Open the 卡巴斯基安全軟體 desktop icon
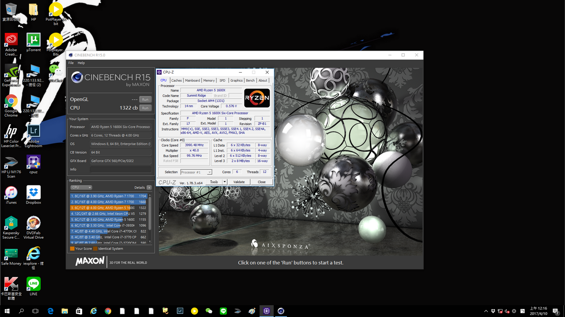Screen dimensions: 565x317 click(11, 288)
